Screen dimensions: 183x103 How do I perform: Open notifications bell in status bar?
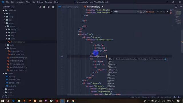pyautogui.click(x=179, y=97)
